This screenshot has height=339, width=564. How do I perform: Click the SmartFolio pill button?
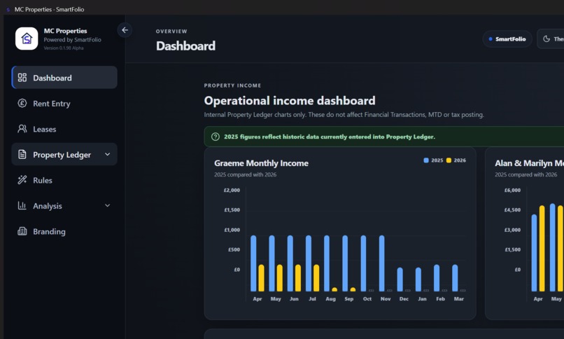tap(507, 39)
